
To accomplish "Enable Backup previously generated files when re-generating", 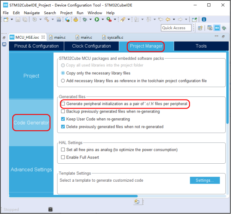I will coord(63,112).
